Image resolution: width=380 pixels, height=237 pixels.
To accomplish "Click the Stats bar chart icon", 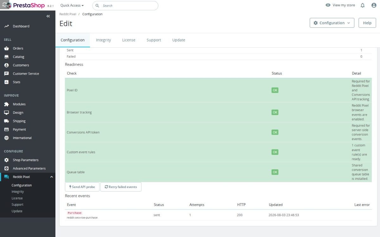I will point(6,82).
